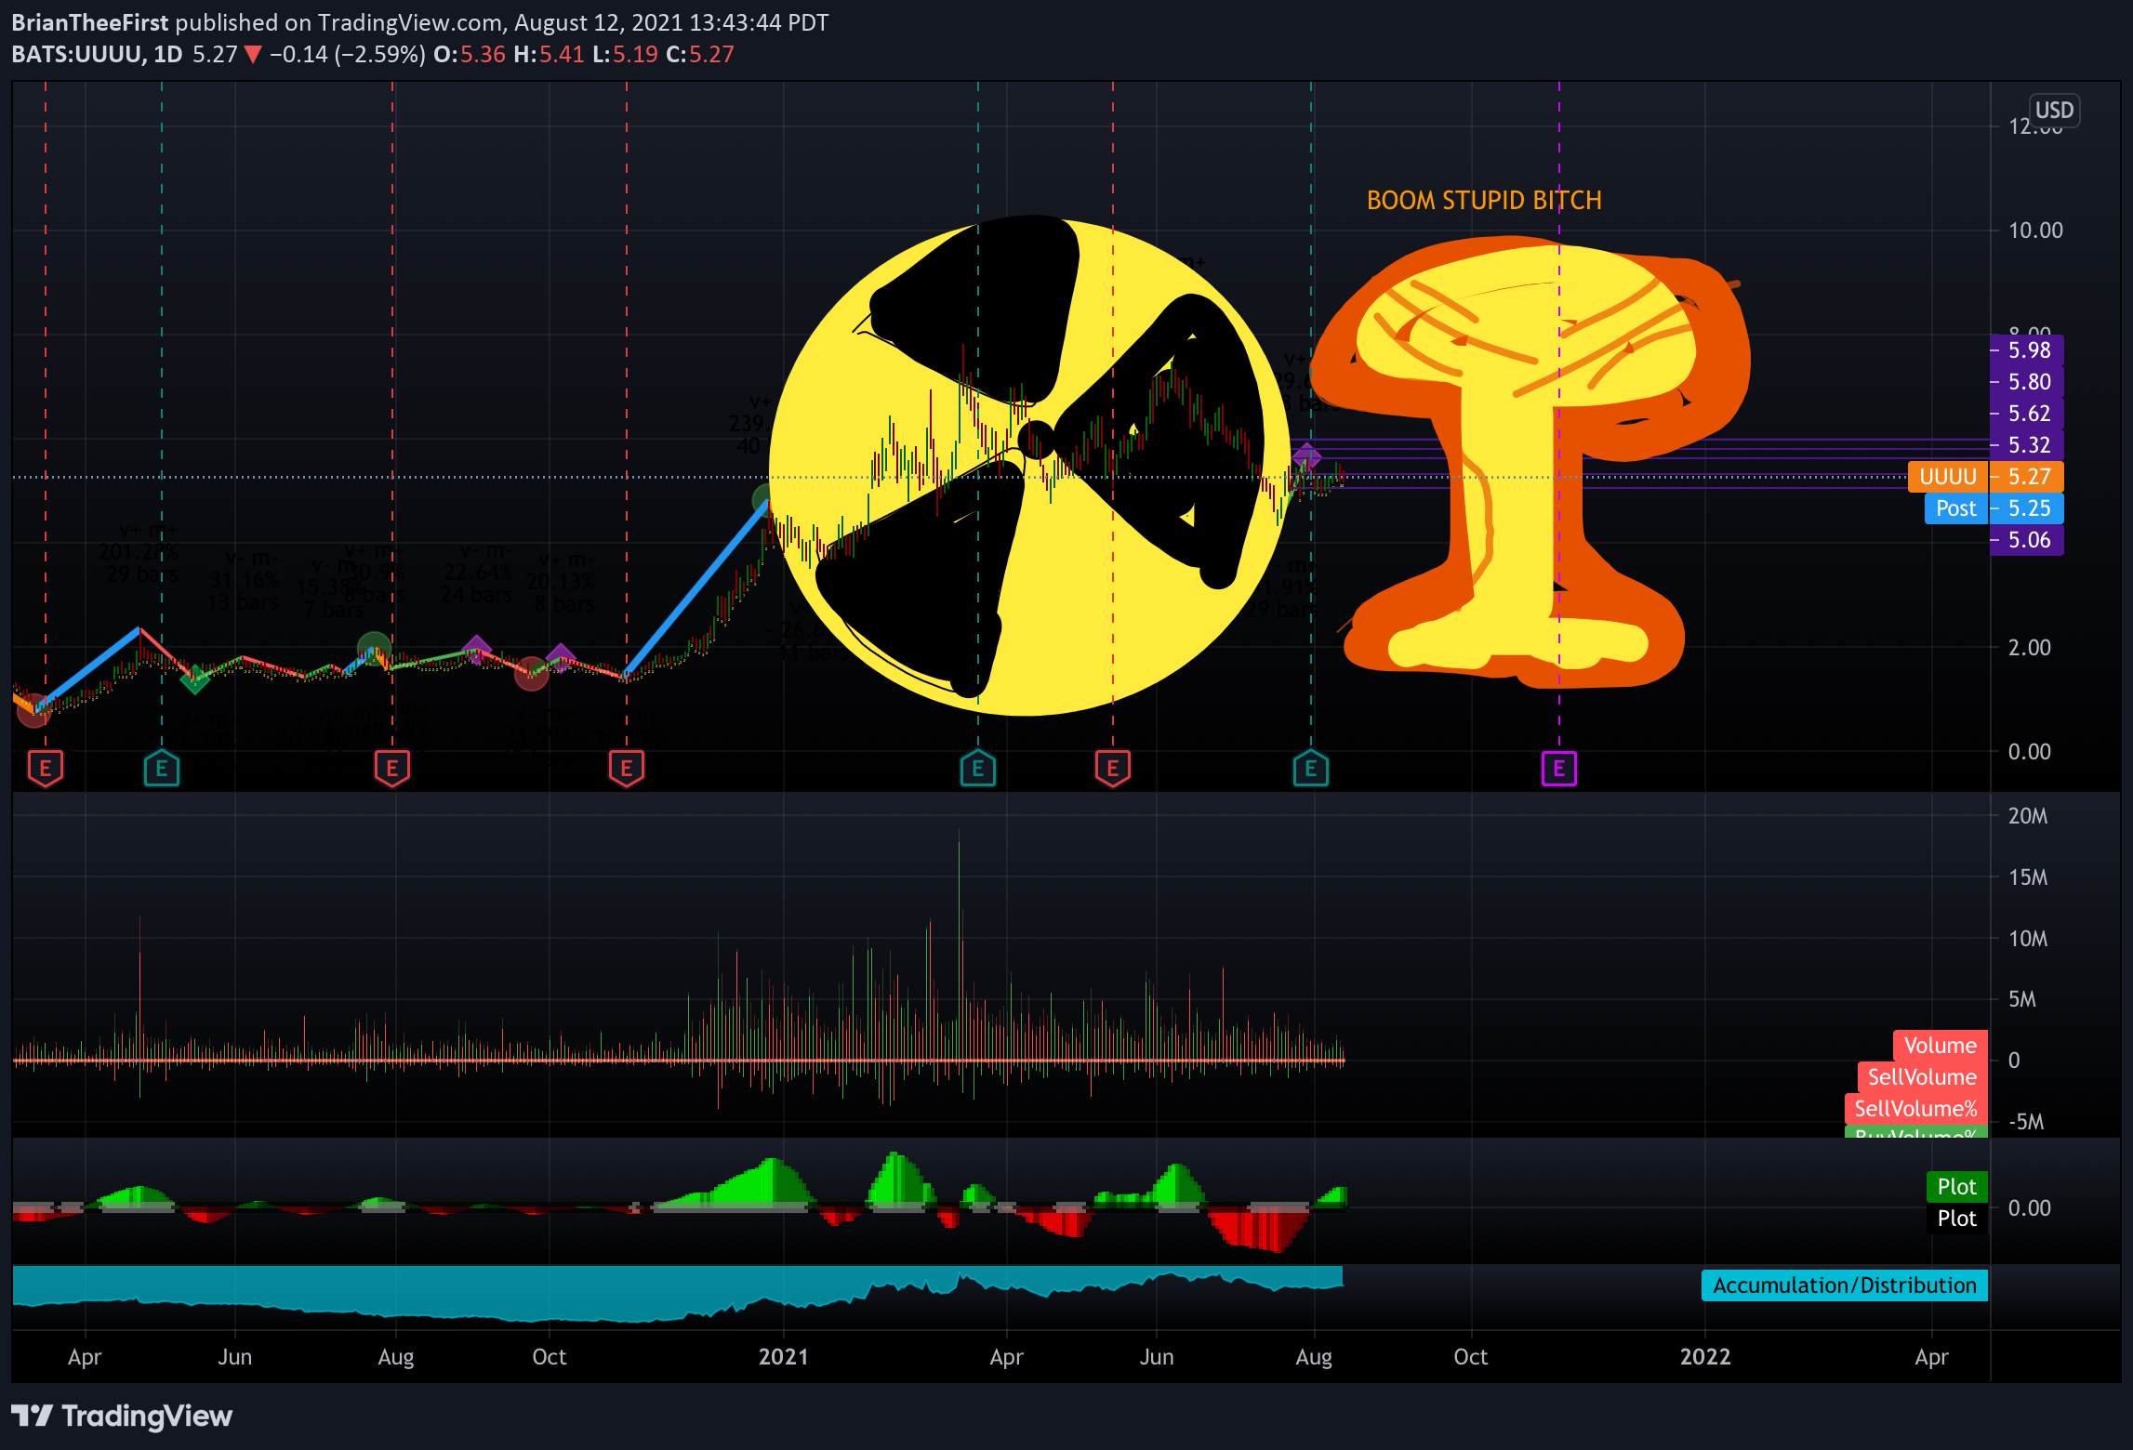This screenshot has width=2133, height=1450.
Task: Click the 15M volume scale value
Action: point(2028,877)
